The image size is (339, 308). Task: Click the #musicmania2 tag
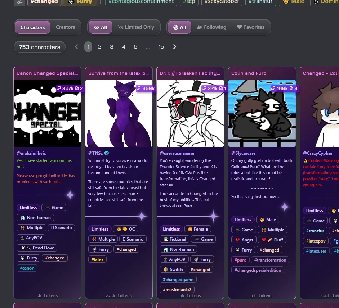(177, 289)
